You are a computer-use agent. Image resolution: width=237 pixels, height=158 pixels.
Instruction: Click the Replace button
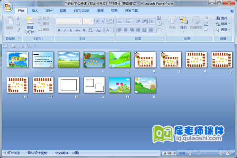pyautogui.click(x=223, y=24)
